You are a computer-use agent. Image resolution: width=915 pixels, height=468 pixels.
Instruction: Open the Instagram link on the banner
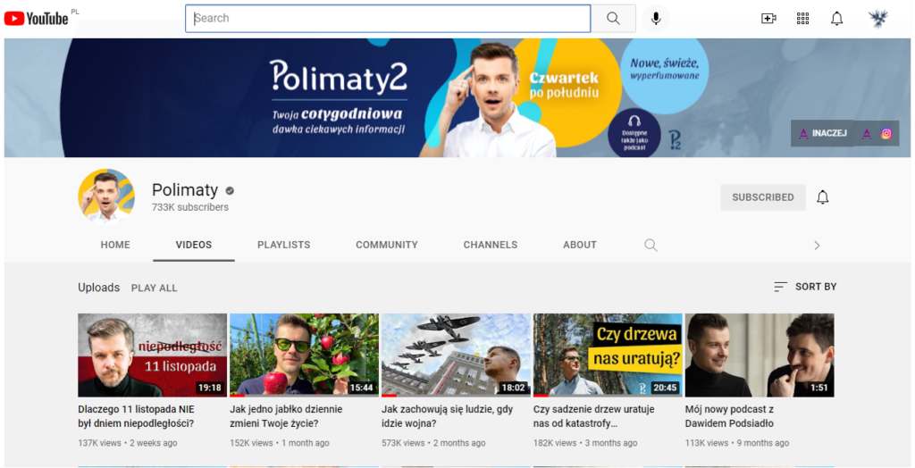886,134
